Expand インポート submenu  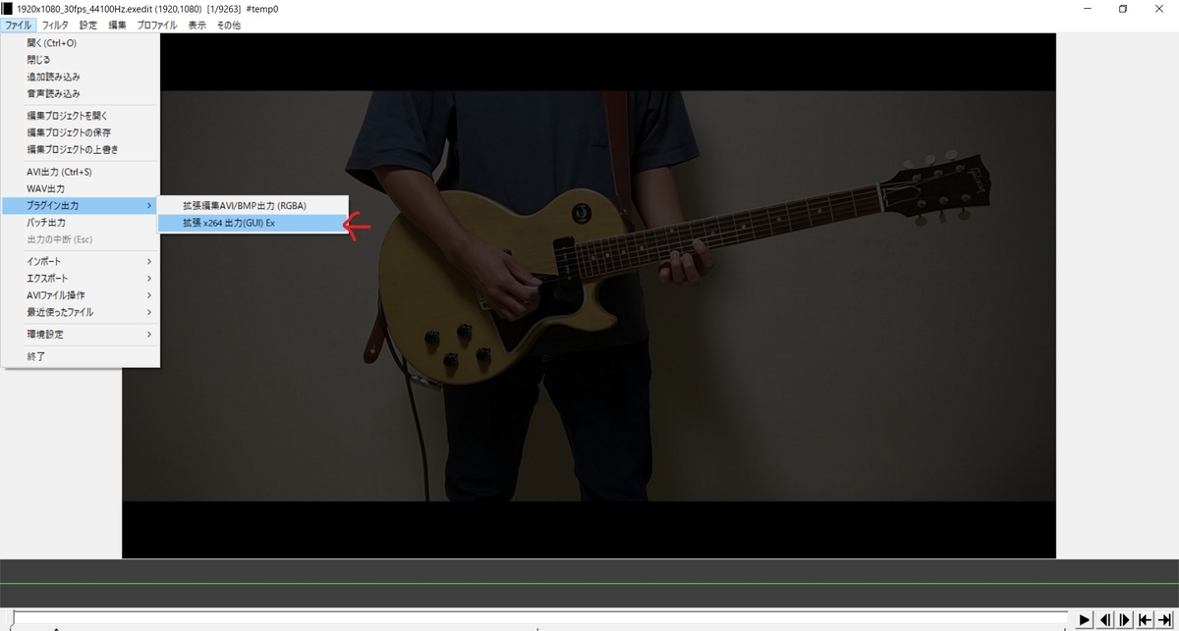tap(81, 262)
